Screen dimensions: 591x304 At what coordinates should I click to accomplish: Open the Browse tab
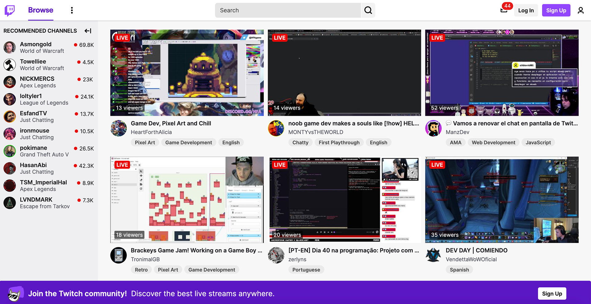tap(41, 10)
